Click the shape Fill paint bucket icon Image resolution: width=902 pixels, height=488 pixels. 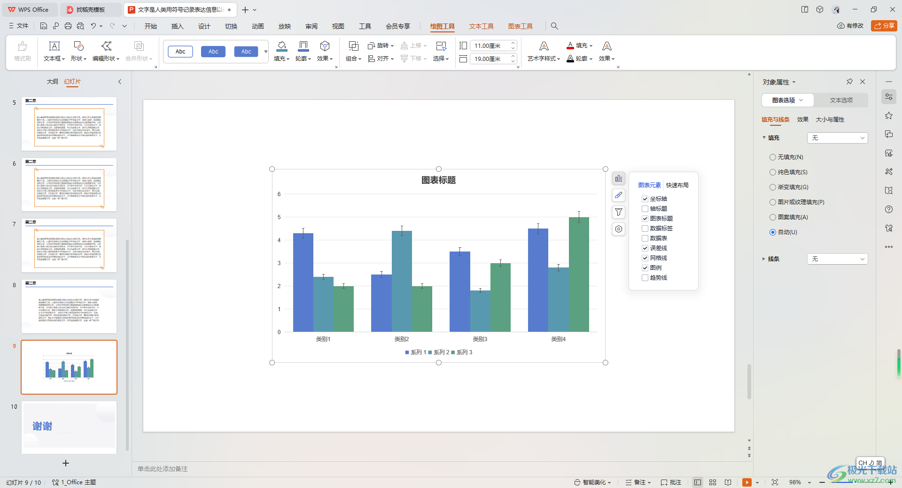click(281, 46)
